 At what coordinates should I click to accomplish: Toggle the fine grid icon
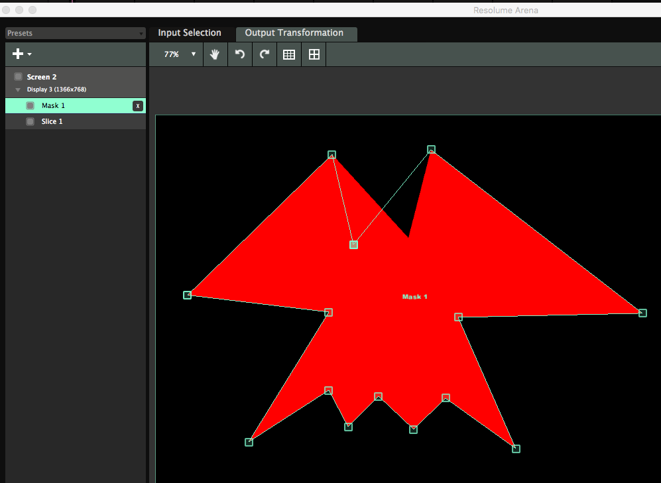[289, 54]
